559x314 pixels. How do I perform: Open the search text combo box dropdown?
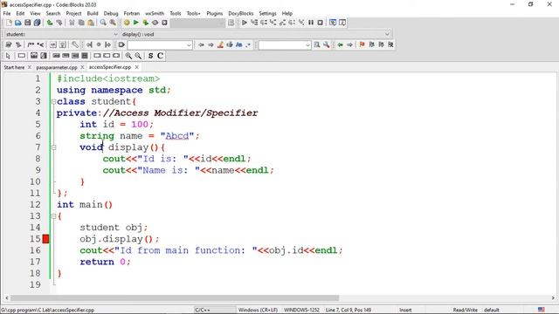[x=189, y=44]
